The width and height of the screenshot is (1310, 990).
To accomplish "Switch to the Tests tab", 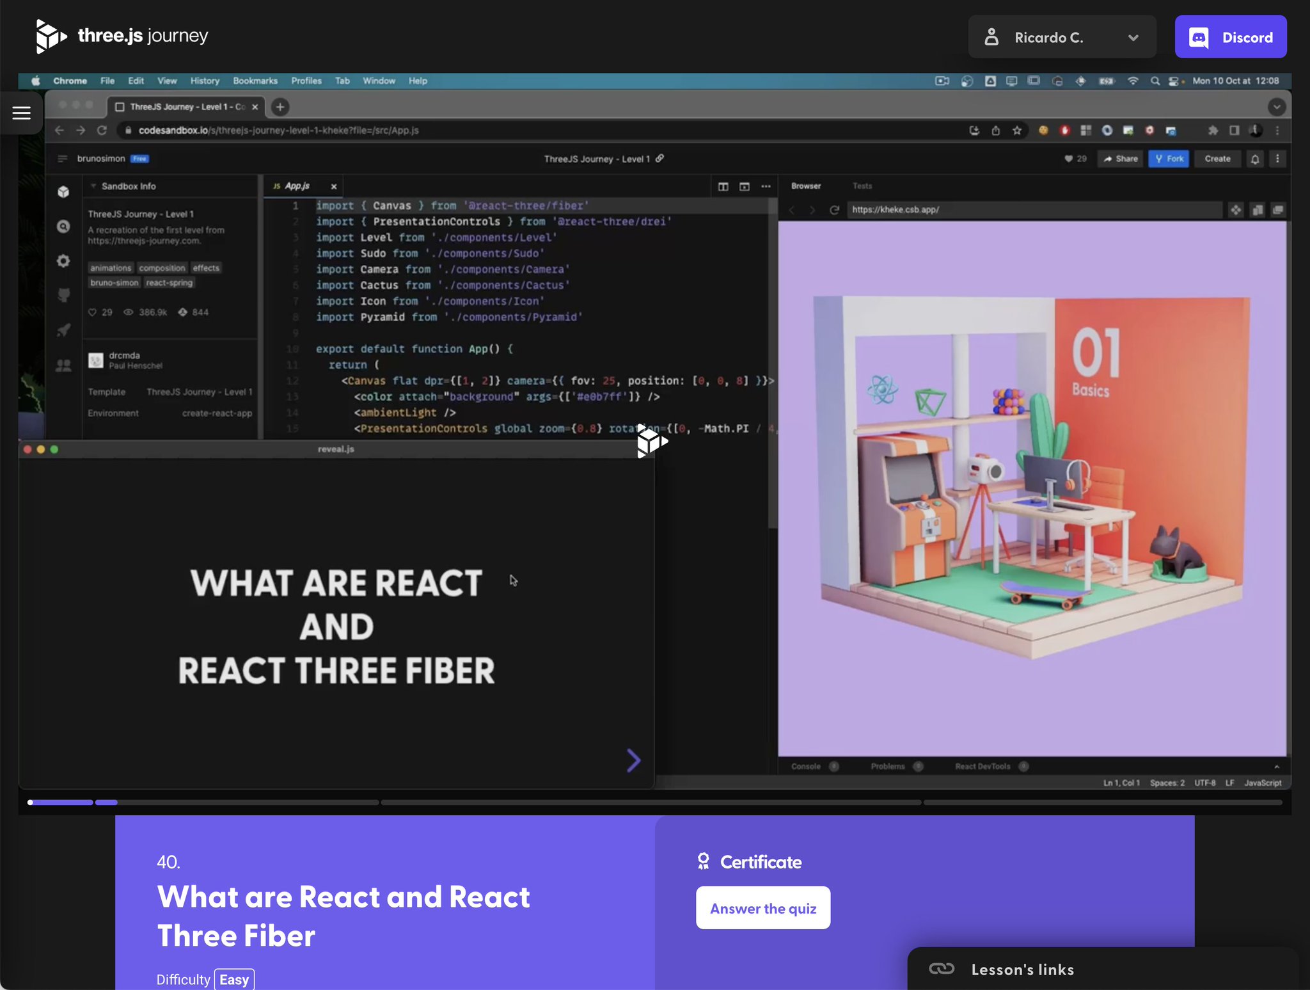I will click(862, 186).
